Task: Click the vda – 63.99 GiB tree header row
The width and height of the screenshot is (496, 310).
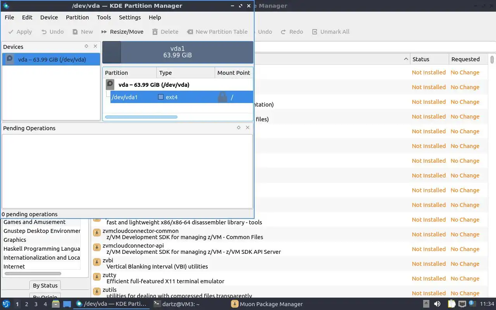Action: [x=178, y=84]
